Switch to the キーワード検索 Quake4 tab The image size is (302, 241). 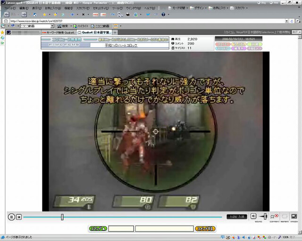[x=59, y=32]
